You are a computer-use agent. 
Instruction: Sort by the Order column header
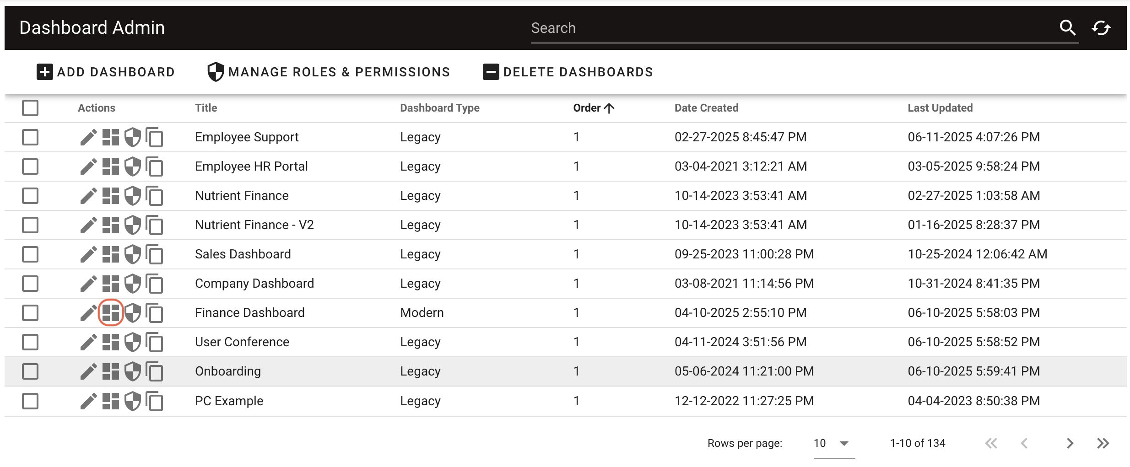click(594, 108)
